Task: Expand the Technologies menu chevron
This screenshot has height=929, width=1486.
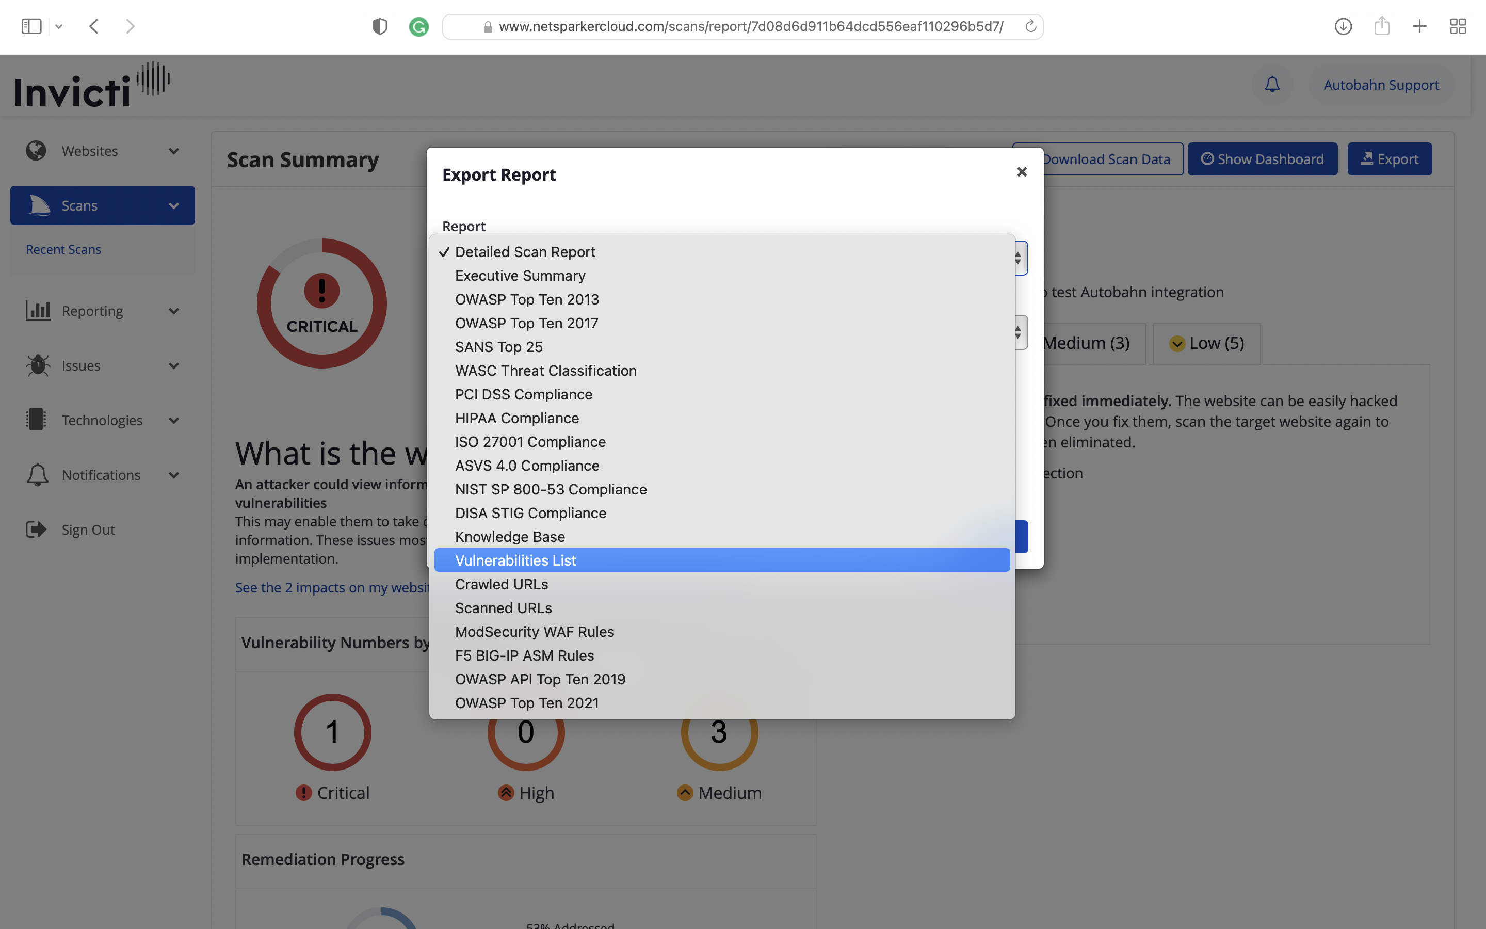Action: tap(174, 420)
